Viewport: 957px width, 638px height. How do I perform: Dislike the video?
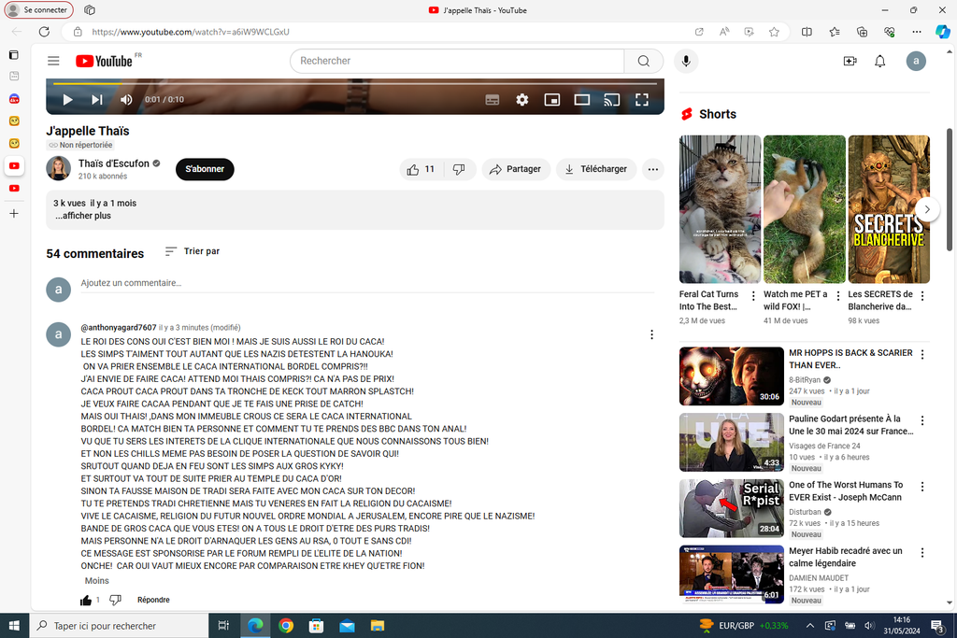pos(459,169)
